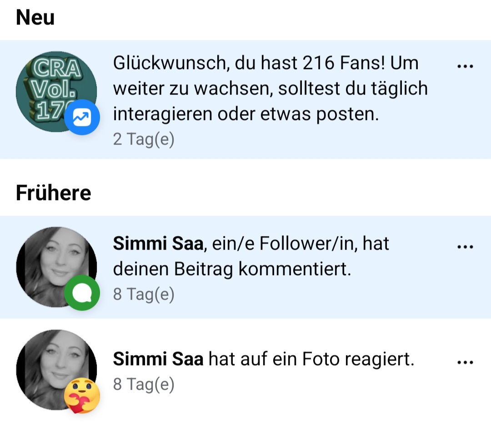
Task: Click the blue growth chart badge icon
Action: [82, 118]
